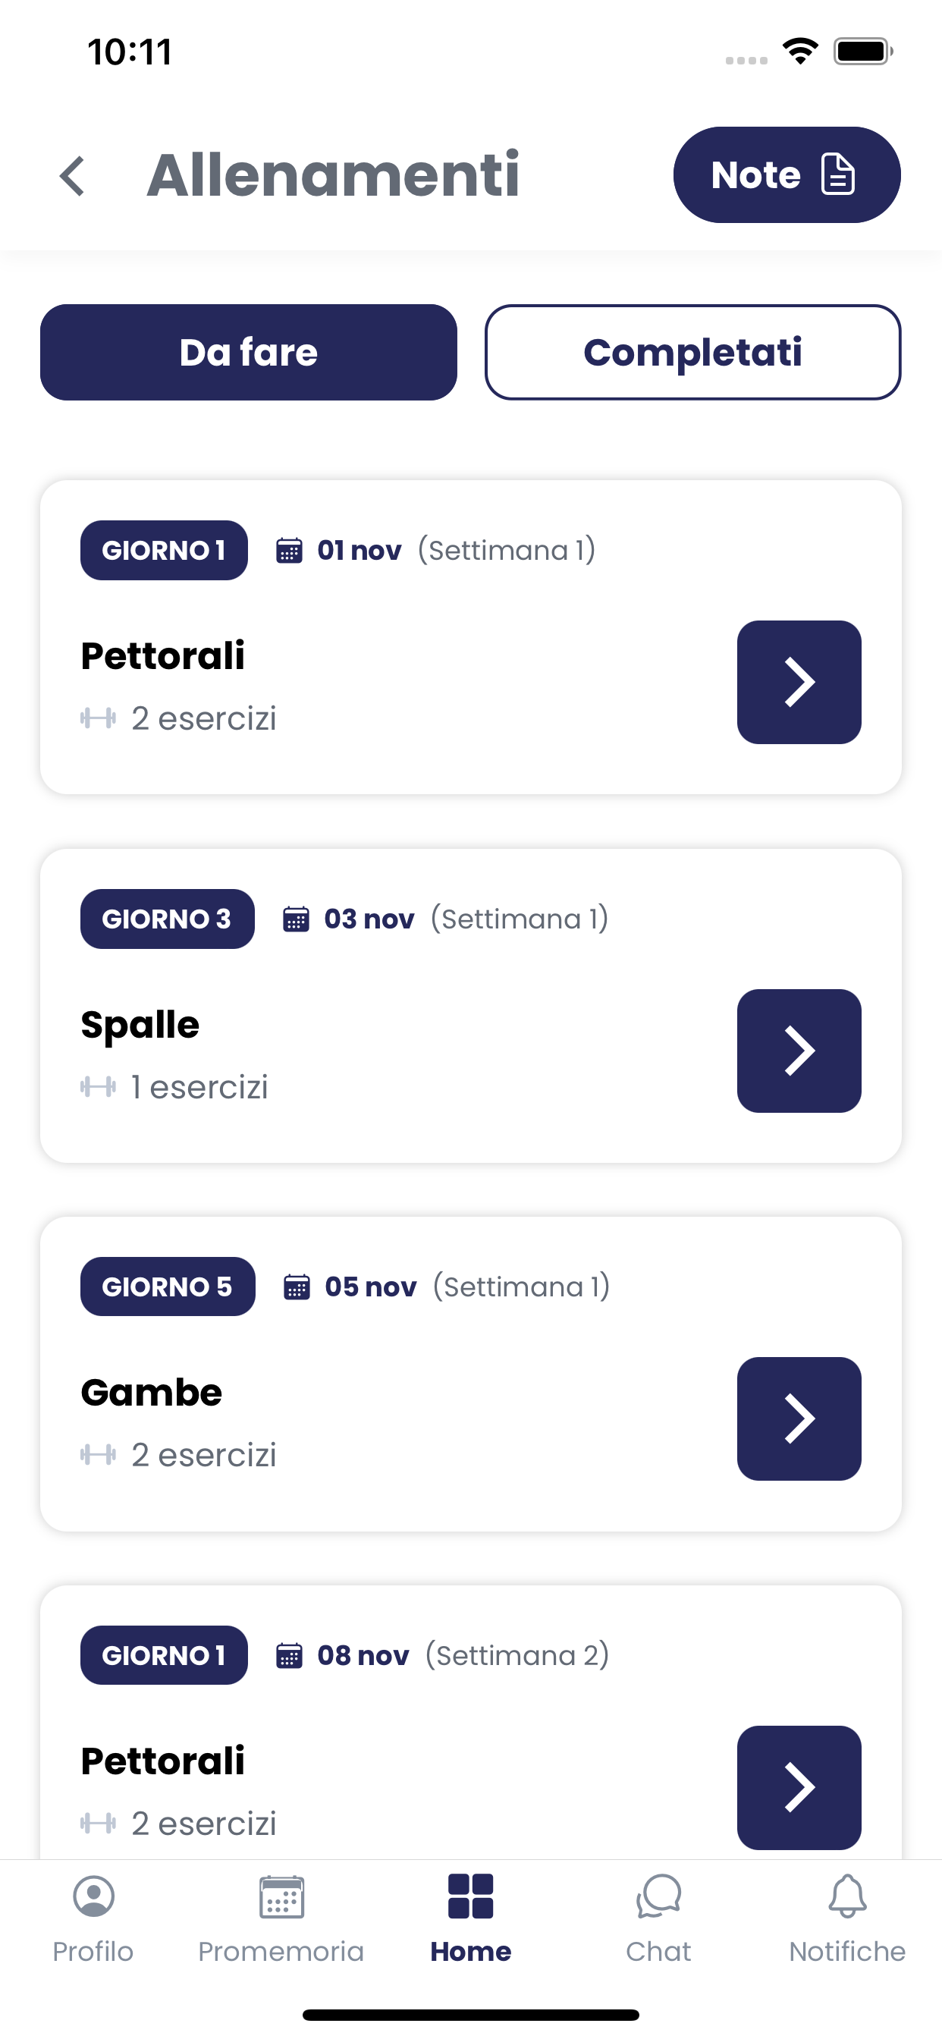Select the Gambe workout title
The height and width of the screenshot is (2039, 942).
(x=151, y=1392)
